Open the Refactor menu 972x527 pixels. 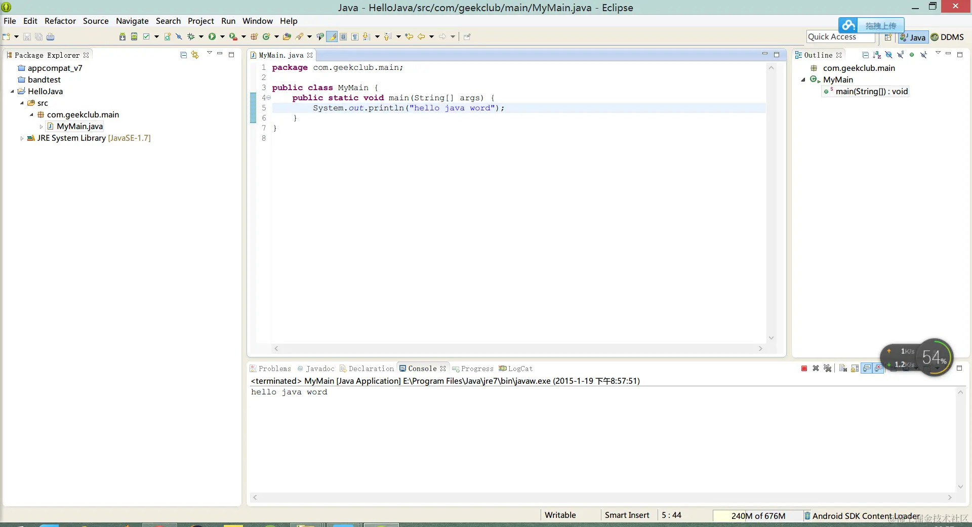pos(60,21)
